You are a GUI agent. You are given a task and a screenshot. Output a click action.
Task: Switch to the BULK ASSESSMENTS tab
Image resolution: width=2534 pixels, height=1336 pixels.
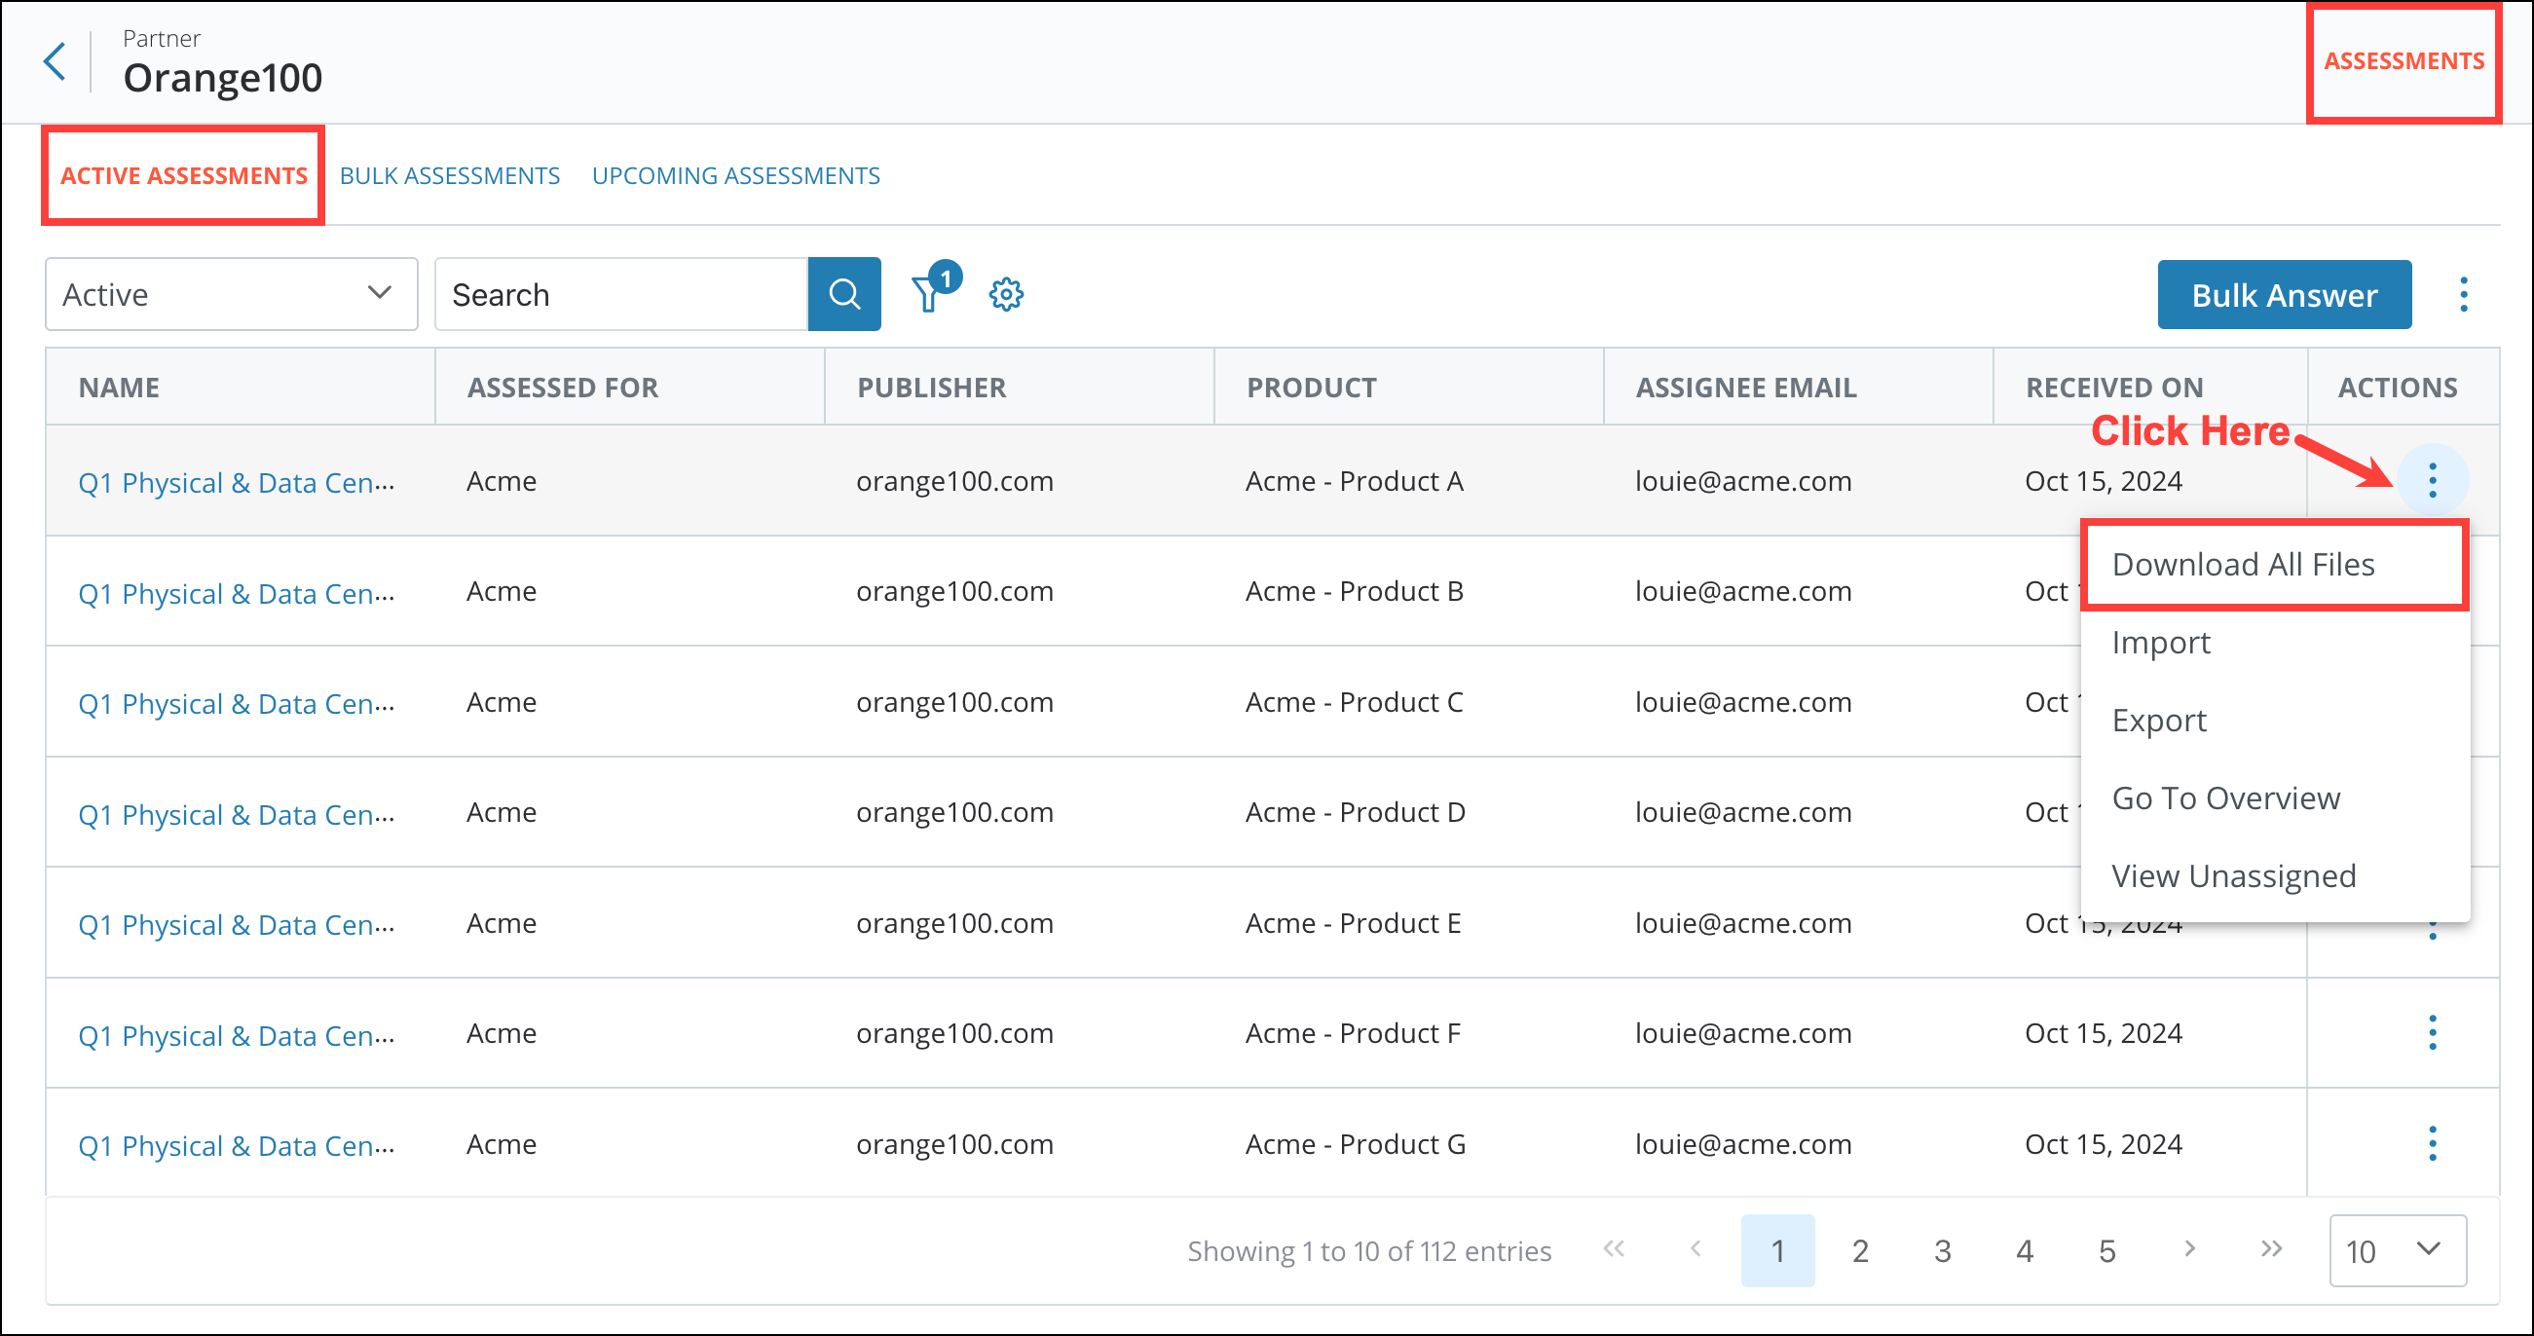(x=449, y=175)
